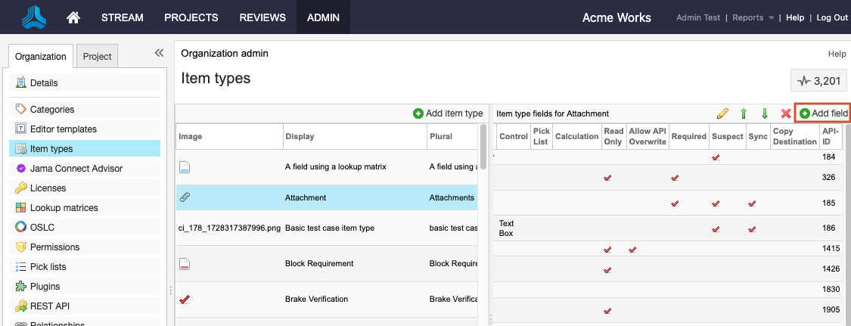The width and height of the screenshot is (851, 326).
Task: Click the Allow API Overwrite column header
Action: coord(648,137)
